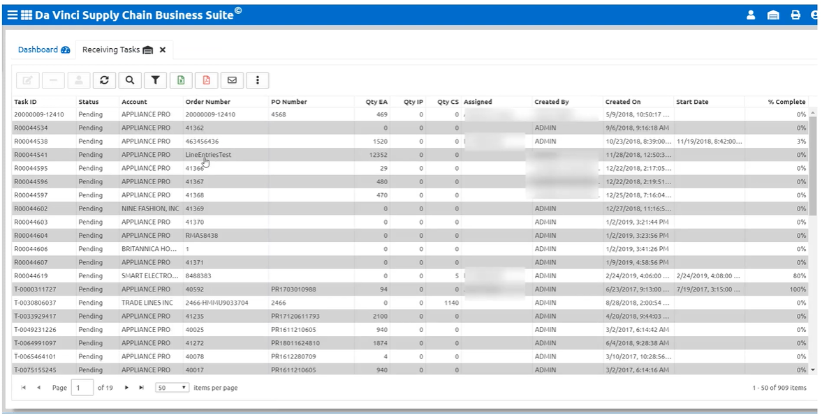This screenshot has height=417, width=822.
Task: Click the refresh icon in the toolbar
Action: pyautogui.click(x=104, y=80)
